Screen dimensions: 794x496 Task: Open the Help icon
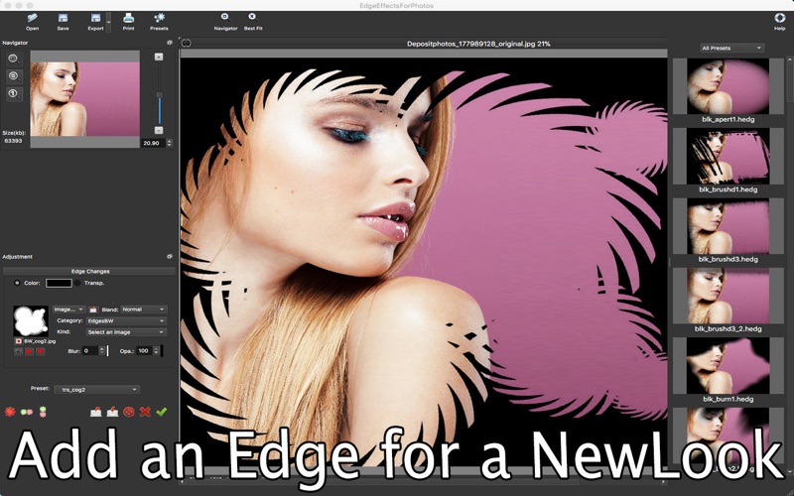tap(779, 21)
